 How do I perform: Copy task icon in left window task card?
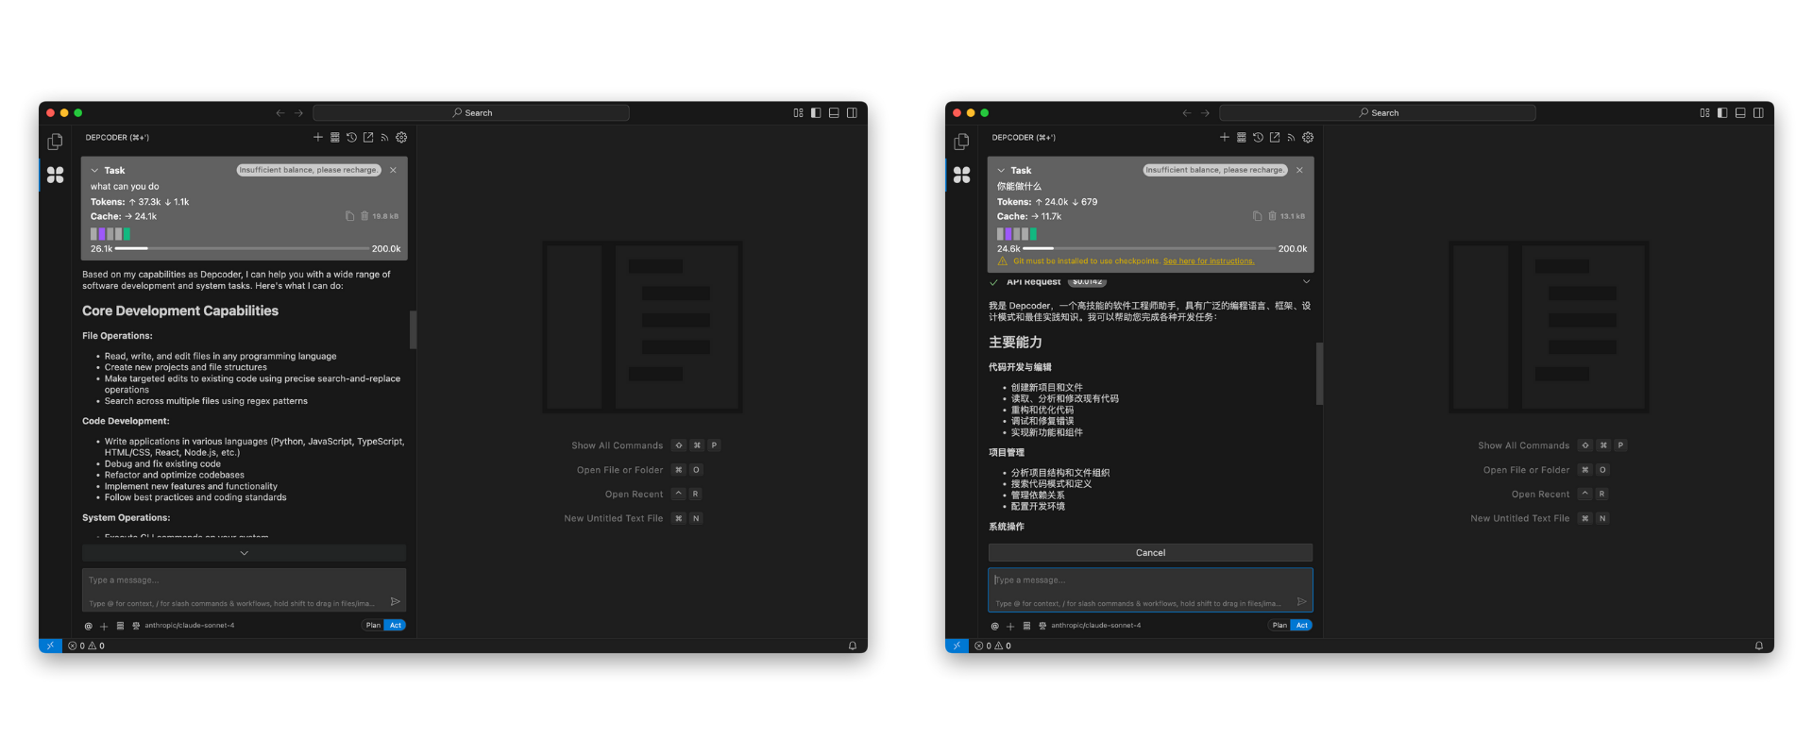349,216
